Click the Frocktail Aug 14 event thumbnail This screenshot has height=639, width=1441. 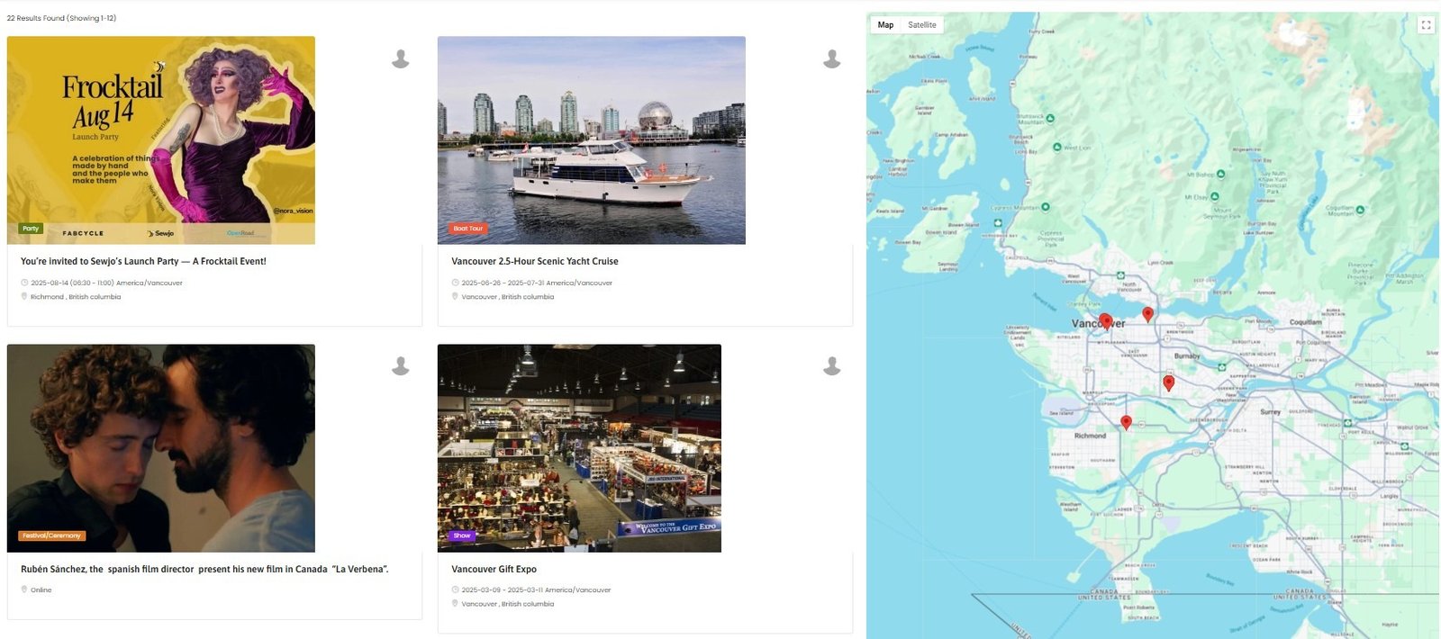[160, 139]
